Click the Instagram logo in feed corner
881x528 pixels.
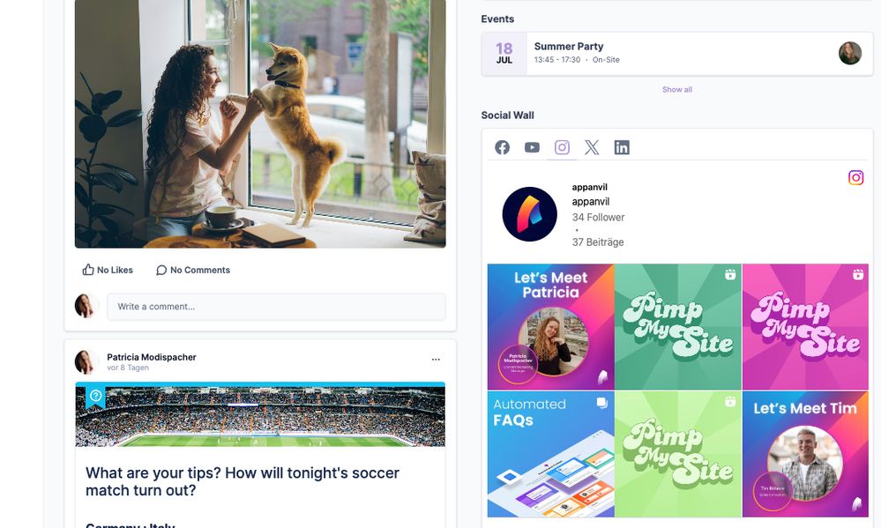[855, 177]
